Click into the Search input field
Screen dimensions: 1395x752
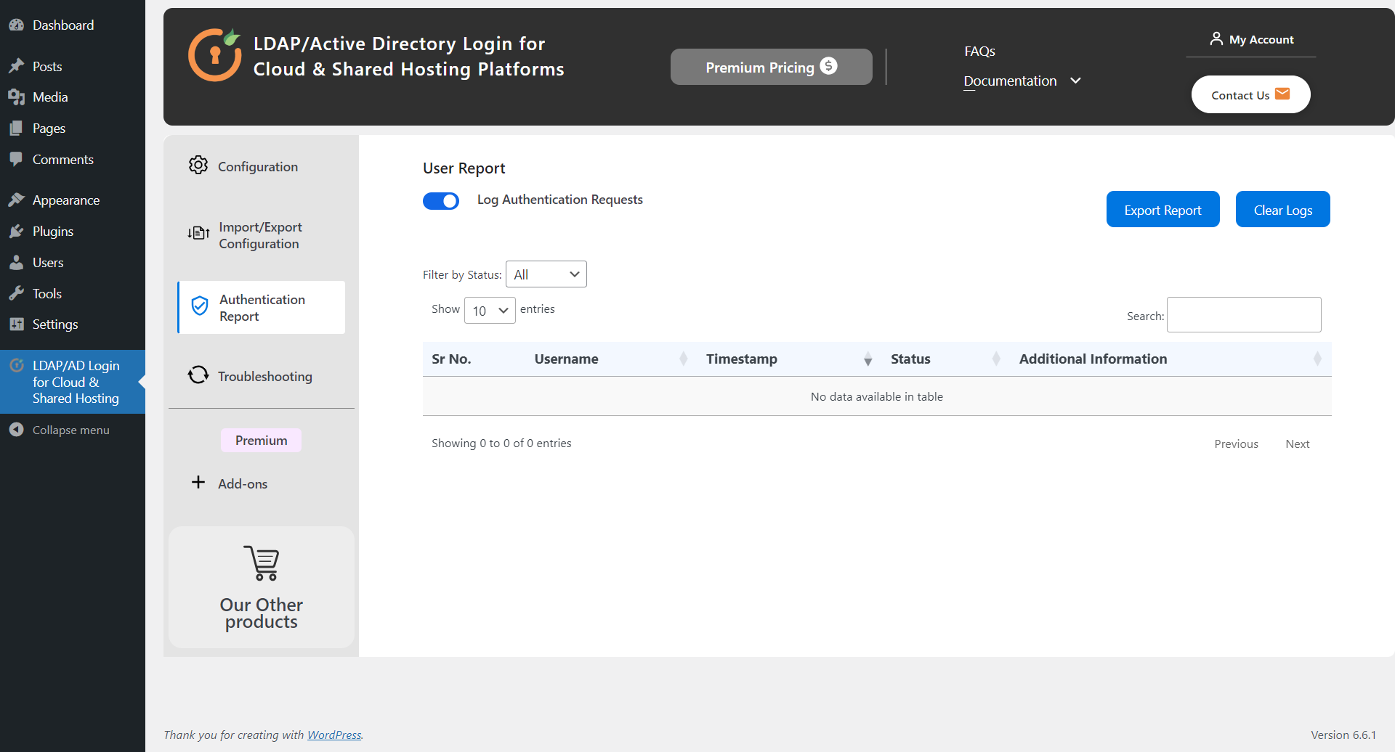click(1244, 314)
